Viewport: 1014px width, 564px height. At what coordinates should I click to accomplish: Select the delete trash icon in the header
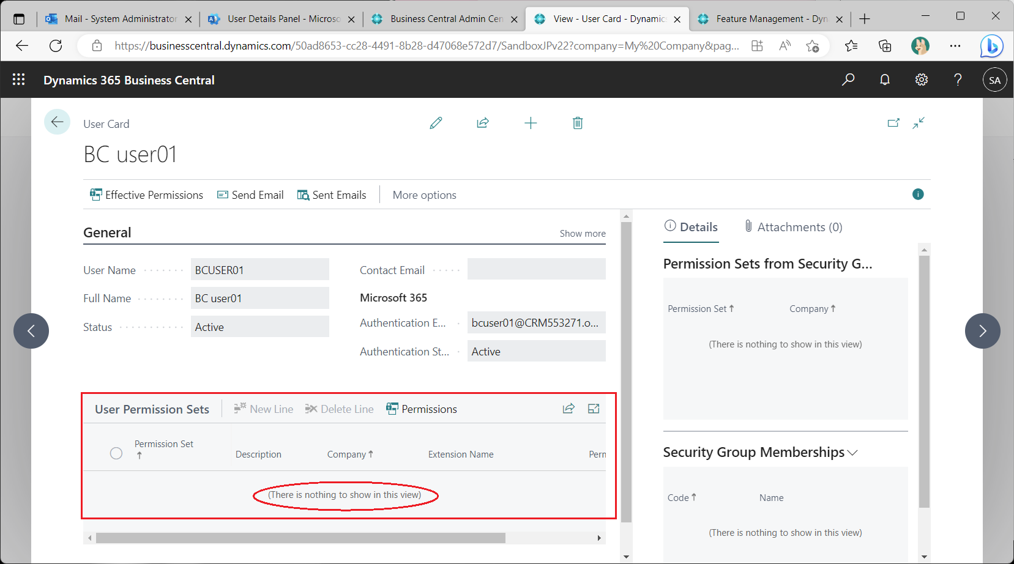pyautogui.click(x=577, y=123)
